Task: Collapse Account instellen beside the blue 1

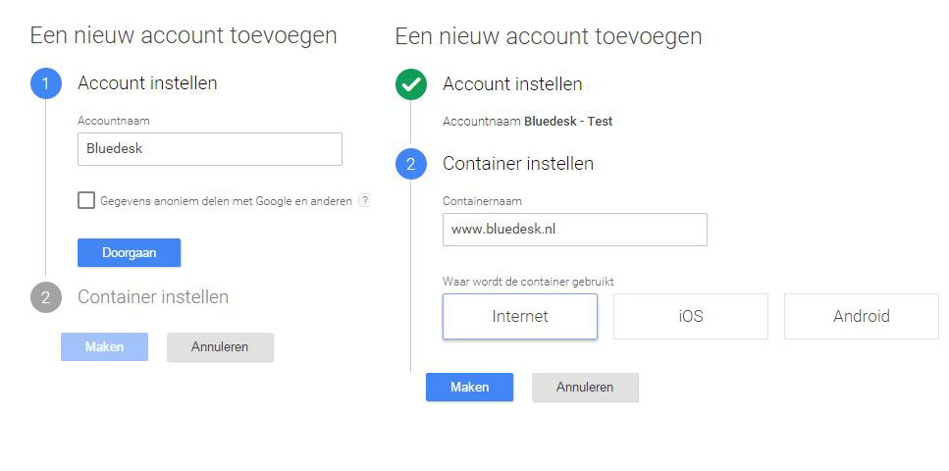Action: click(147, 83)
